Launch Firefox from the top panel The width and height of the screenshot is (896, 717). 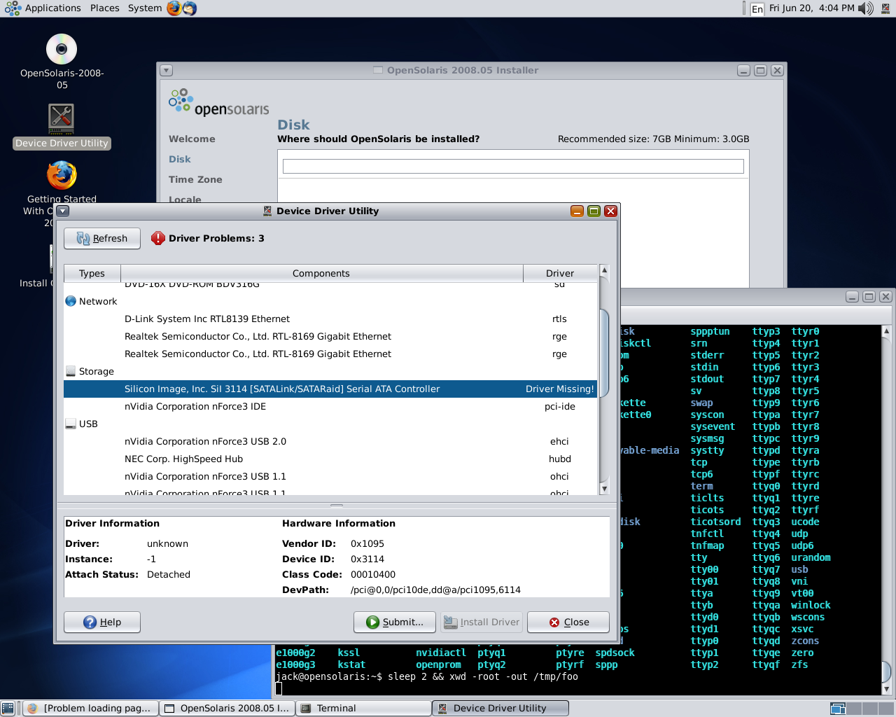click(x=174, y=8)
